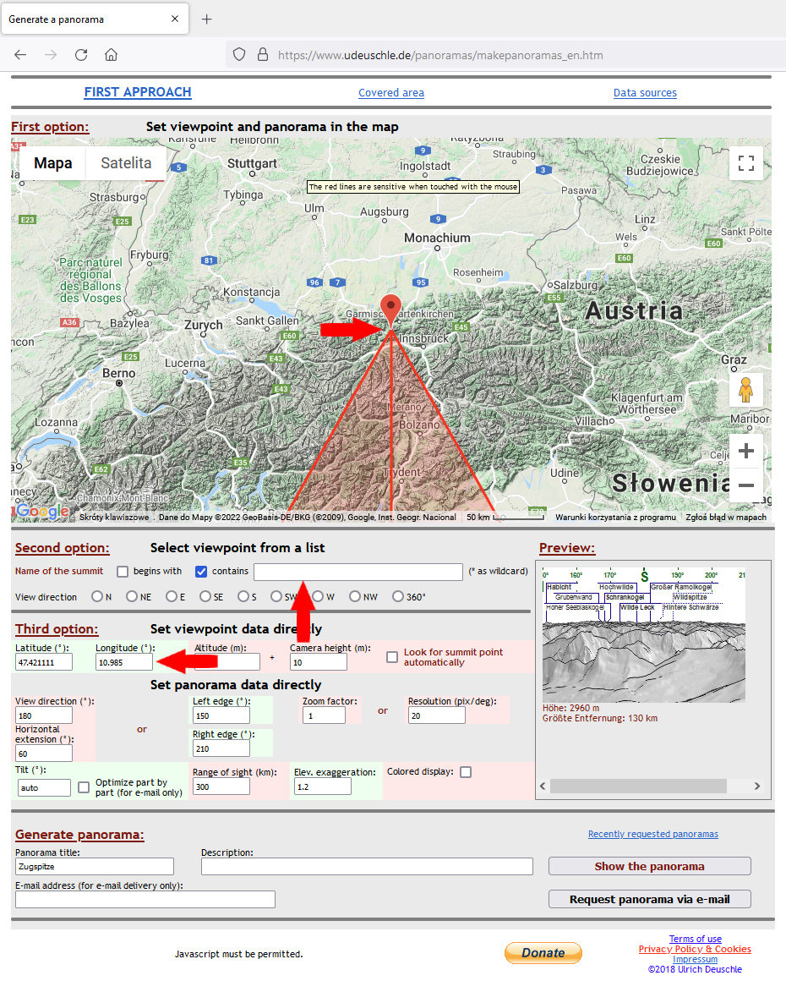Zoom out the map with minus button

coord(745,485)
